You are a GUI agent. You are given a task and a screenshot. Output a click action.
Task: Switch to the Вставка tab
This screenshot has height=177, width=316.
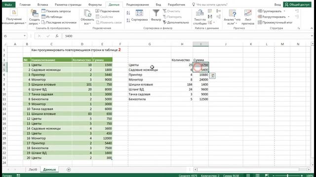pos(42,4)
